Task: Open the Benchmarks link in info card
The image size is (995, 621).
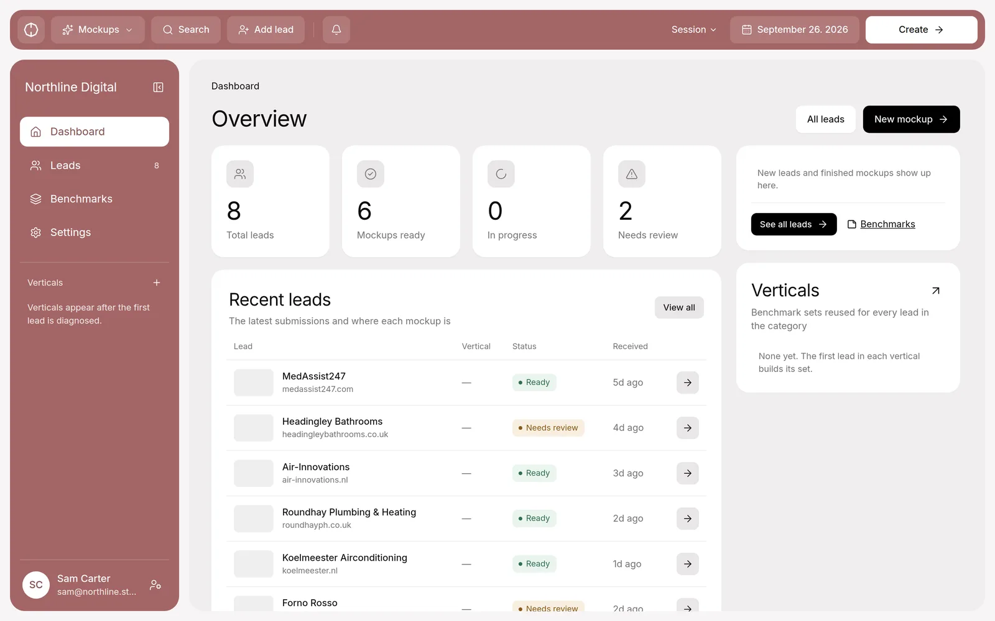Action: pyautogui.click(x=882, y=224)
